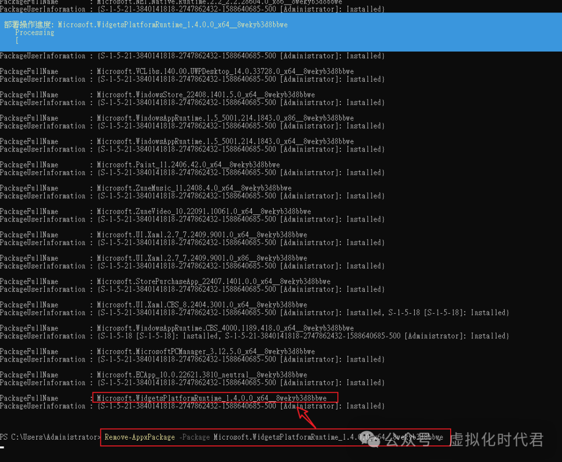Viewport: 562px width, 462px height.
Task: Select Microsoft.UI.Xaml.CBS_8.2404.3001.0 package name
Action: coord(202,305)
